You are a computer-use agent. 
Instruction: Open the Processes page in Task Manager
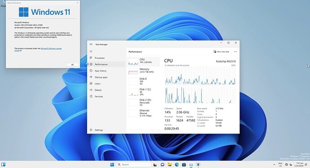[x=106, y=58]
